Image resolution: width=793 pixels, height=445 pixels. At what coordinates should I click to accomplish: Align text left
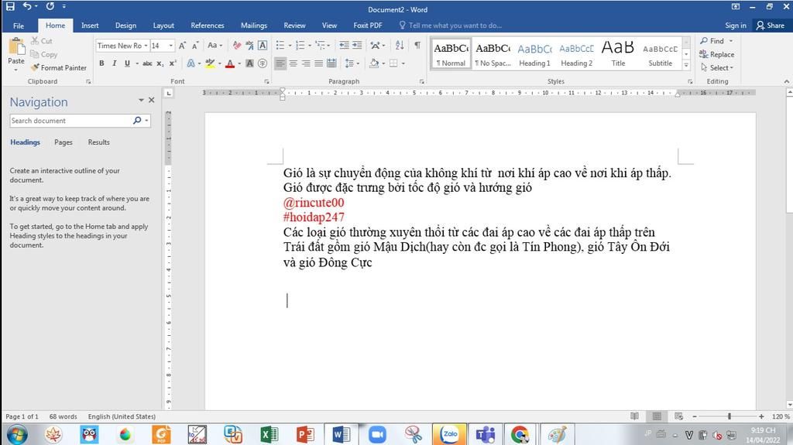point(280,63)
